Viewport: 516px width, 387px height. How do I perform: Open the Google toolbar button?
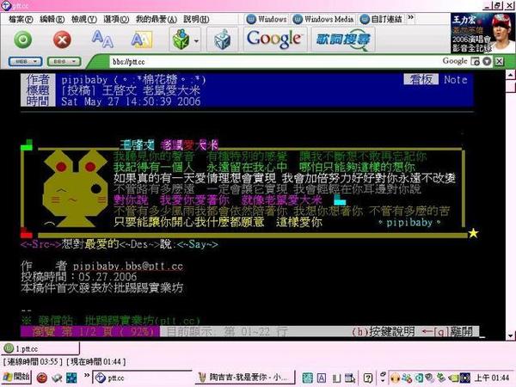click(x=274, y=39)
